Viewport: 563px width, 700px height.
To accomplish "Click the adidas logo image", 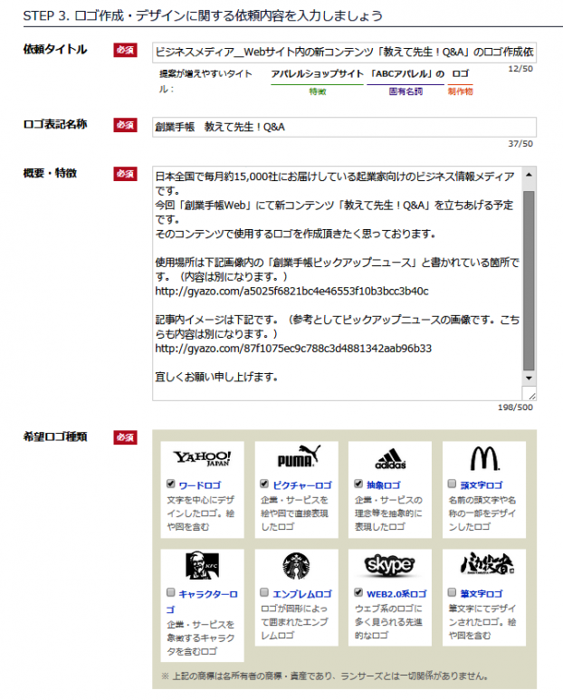I will pyautogui.click(x=390, y=458).
